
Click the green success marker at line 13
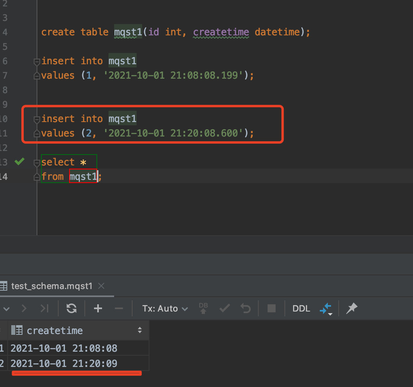click(19, 161)
